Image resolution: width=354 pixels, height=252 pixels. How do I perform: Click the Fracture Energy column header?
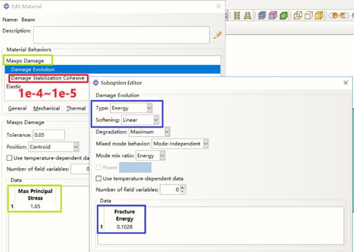(124, 215)
